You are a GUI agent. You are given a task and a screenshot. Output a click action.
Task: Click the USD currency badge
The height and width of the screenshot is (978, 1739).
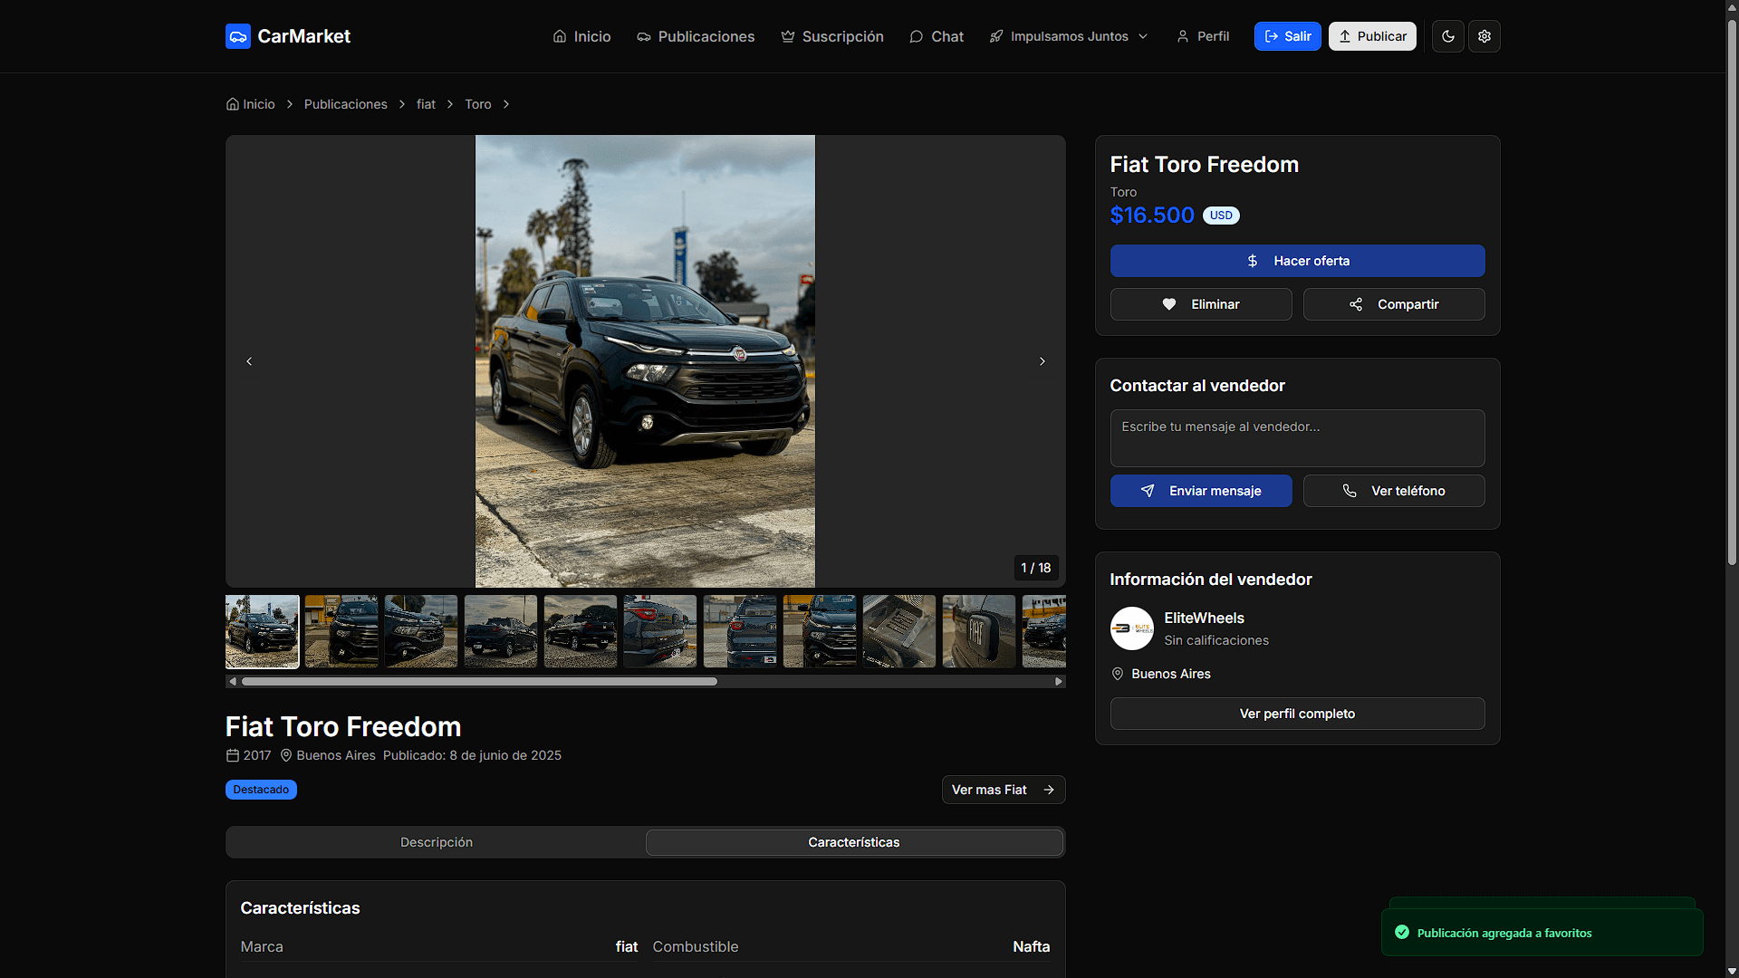tap(1221, 216)
